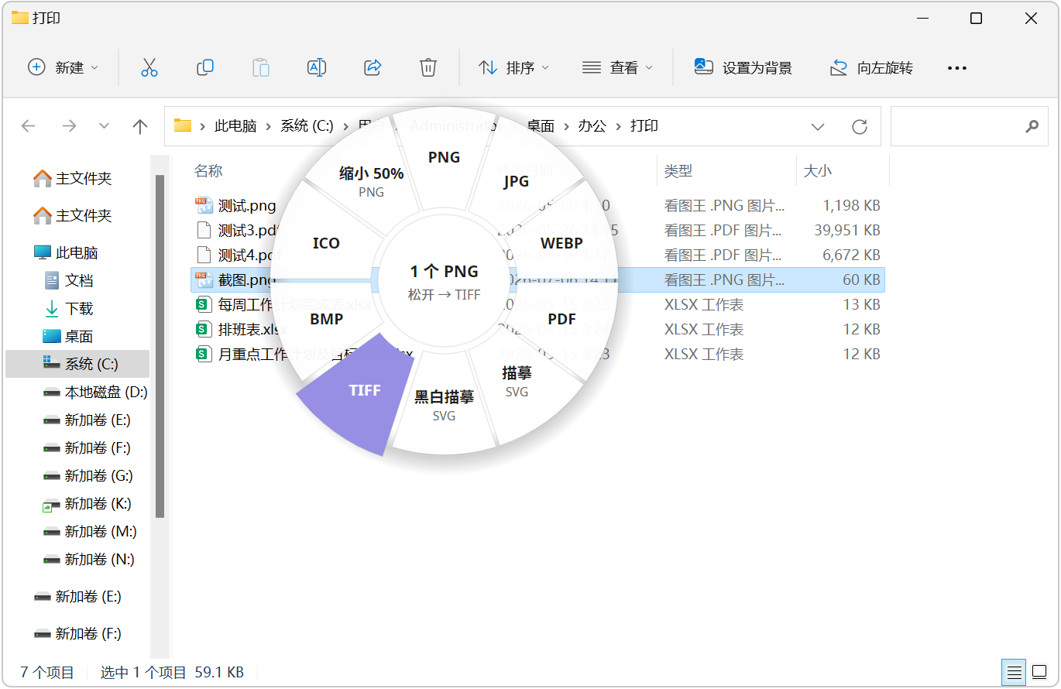Click 向左旋转 button
Screen dimensions: 1061x689
(x=871, y=67)
